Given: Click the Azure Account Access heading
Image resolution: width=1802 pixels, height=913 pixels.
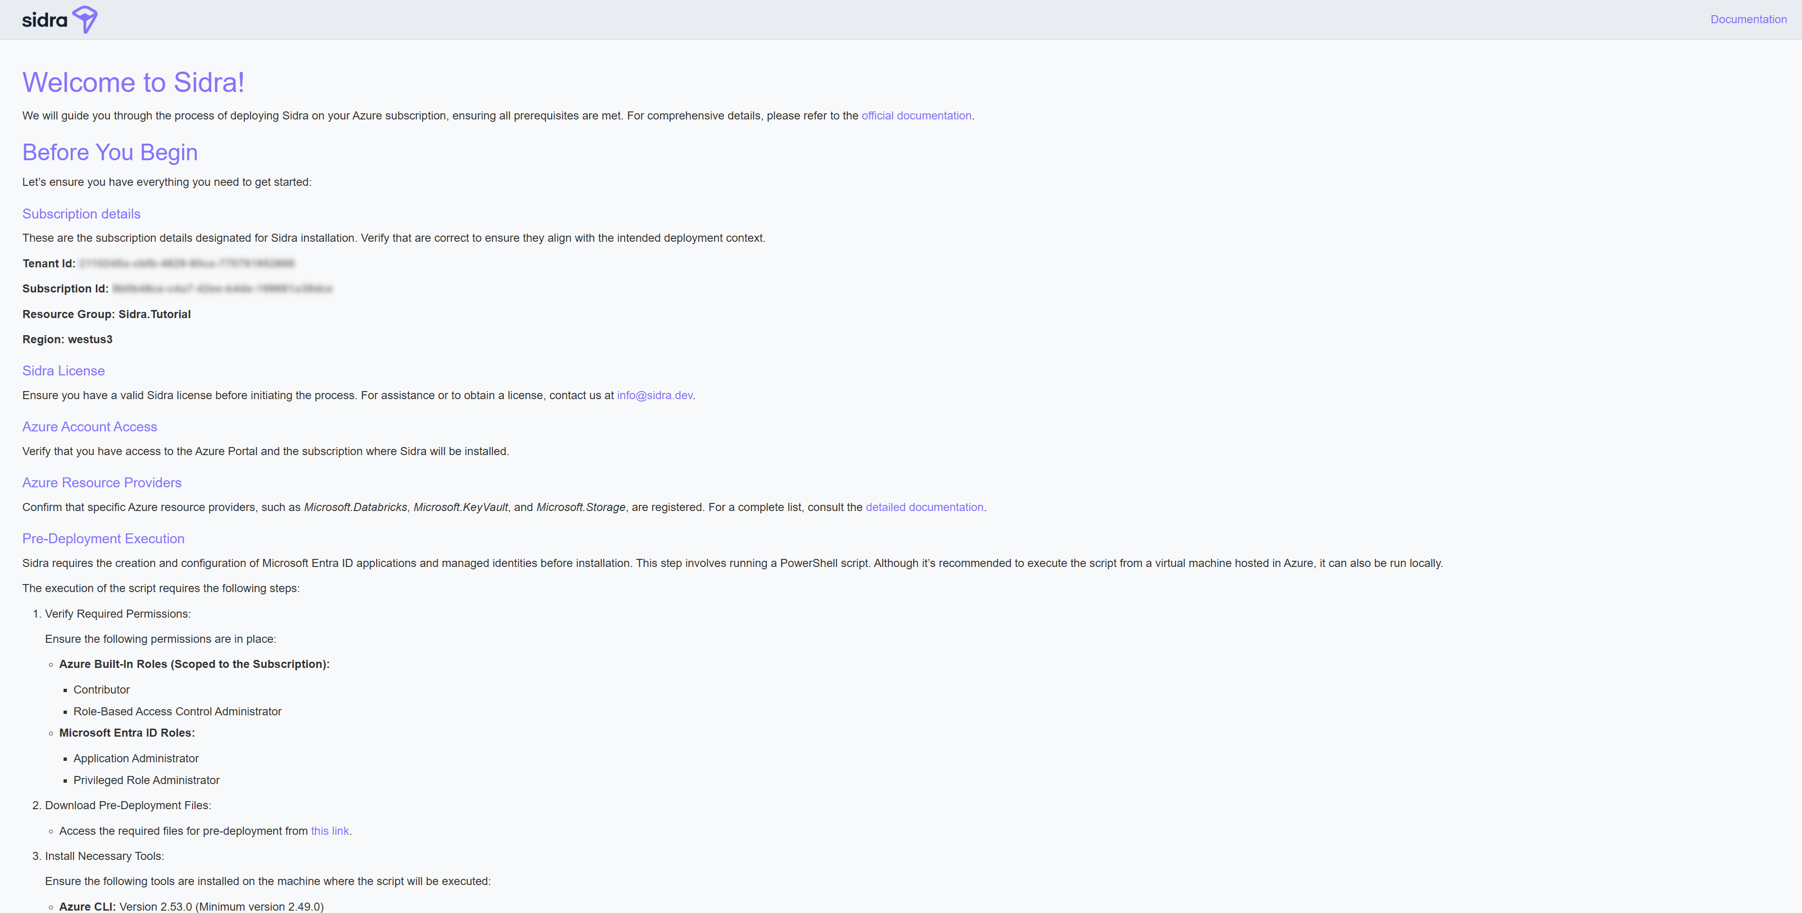Looking at the screenshot, I should coord(90,427).
